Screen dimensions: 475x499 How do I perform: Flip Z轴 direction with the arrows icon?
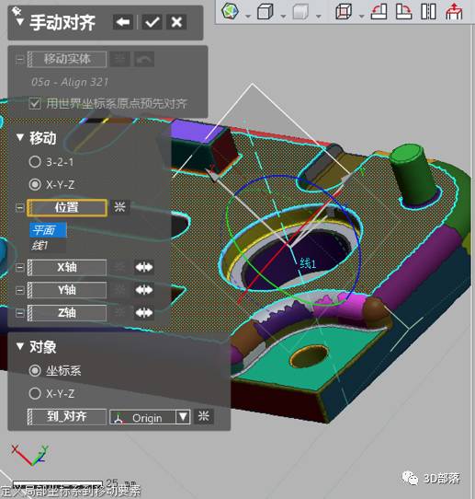tap(144, 313)
